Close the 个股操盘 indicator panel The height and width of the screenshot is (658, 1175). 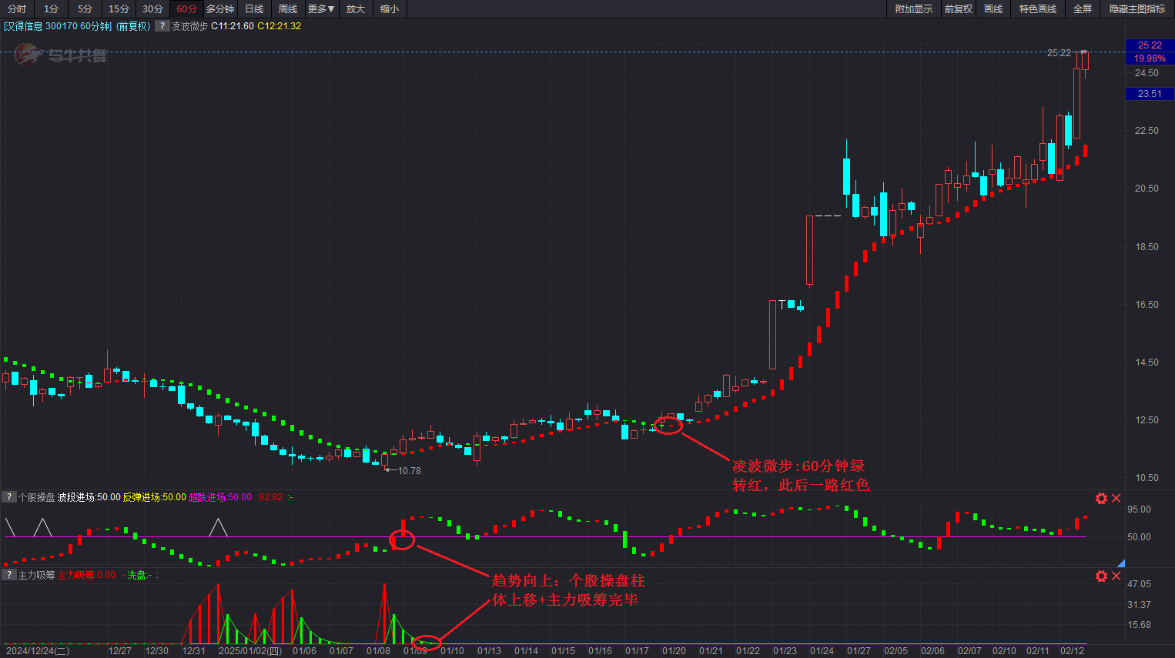(x=1116, y=498)
